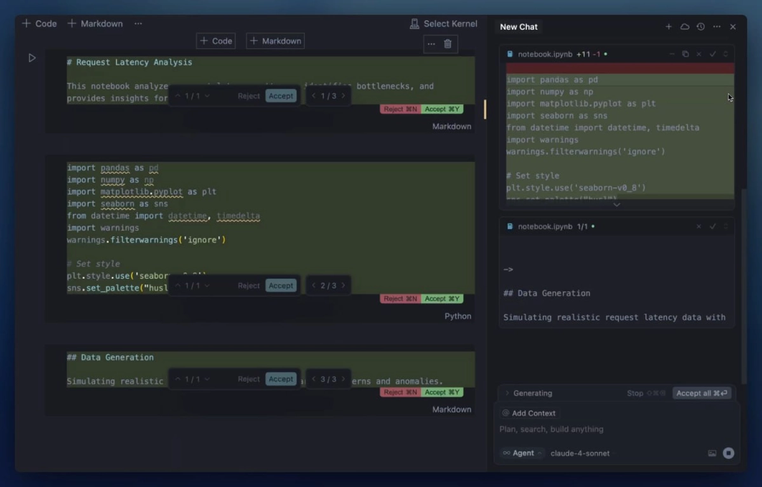The width and height of the screenshot is (762, 487).
Task: Insert Markdown cell using the centered insert bar
Action: tap(275, 41)
